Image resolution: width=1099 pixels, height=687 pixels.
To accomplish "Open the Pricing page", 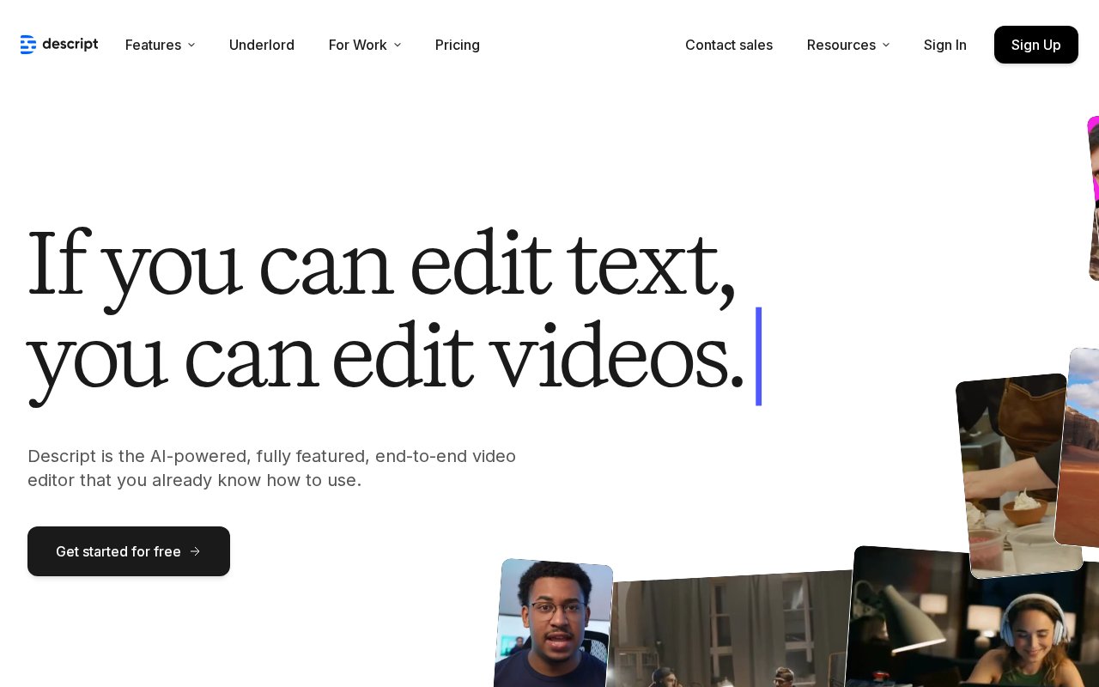I will [458, 45].
